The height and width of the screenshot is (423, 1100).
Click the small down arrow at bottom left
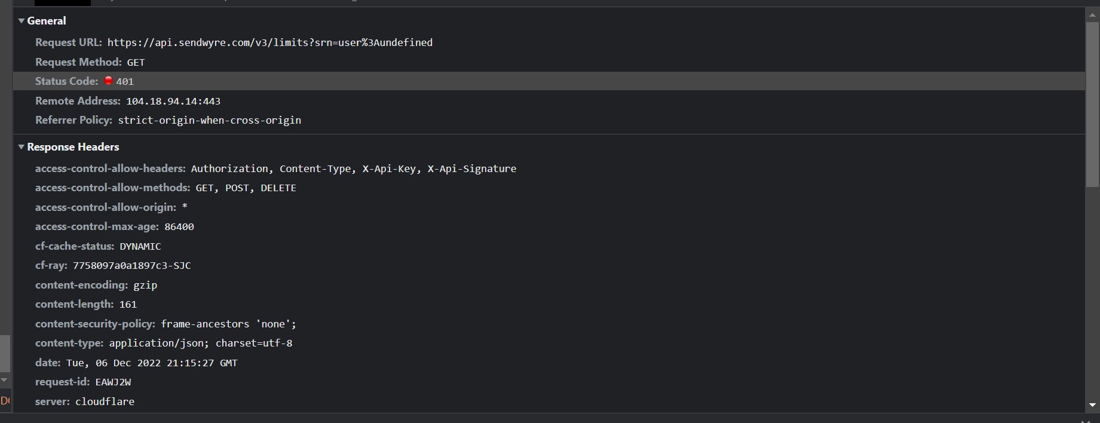[5, 381]
